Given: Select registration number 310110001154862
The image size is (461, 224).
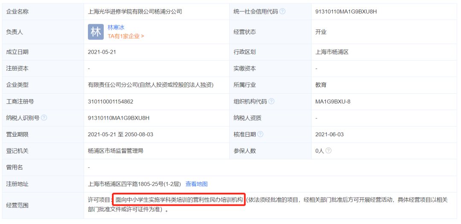Looking at the screenshot, I should point(111,102).
